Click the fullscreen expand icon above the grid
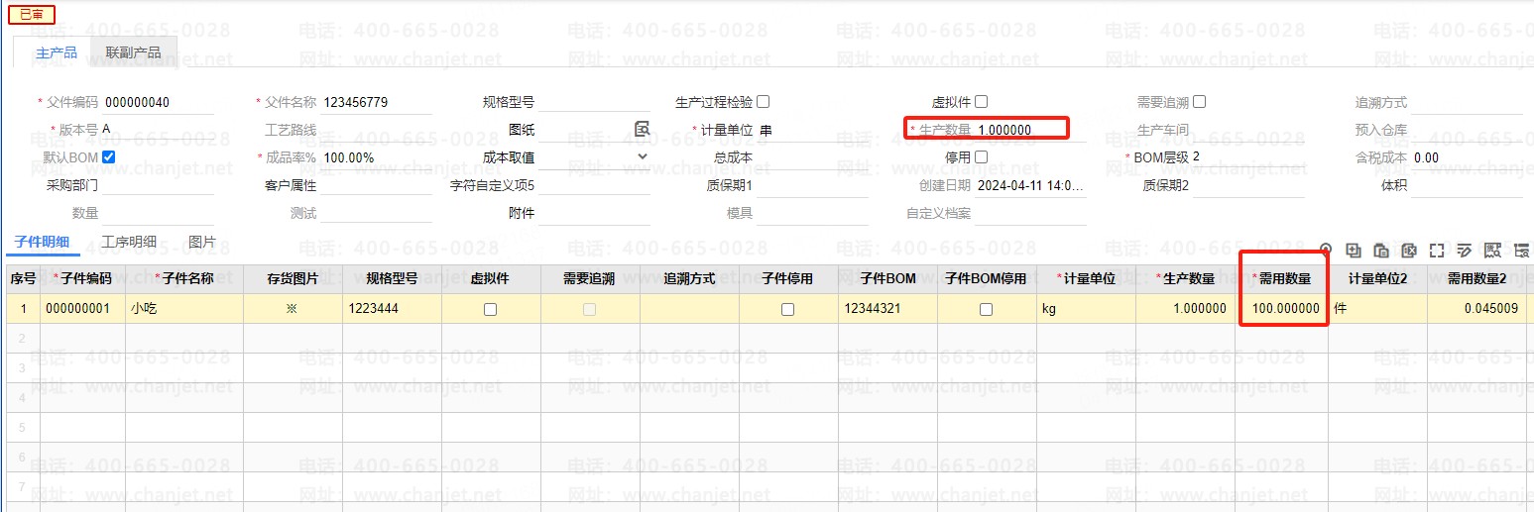Screen dimensions: 1534x512 (x=1436, y=251)
